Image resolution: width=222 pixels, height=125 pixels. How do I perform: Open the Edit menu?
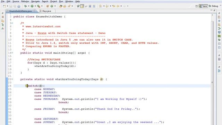(8, 1)
